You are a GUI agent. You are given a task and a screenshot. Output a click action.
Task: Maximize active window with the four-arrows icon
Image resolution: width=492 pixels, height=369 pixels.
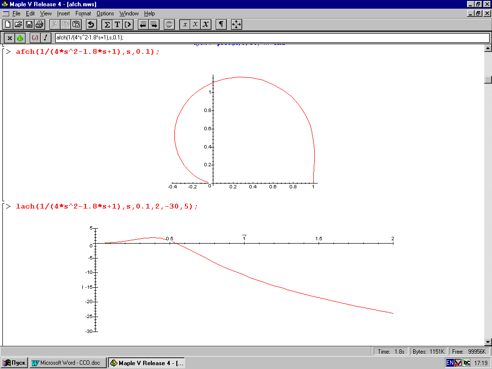[x=236, y=25]
